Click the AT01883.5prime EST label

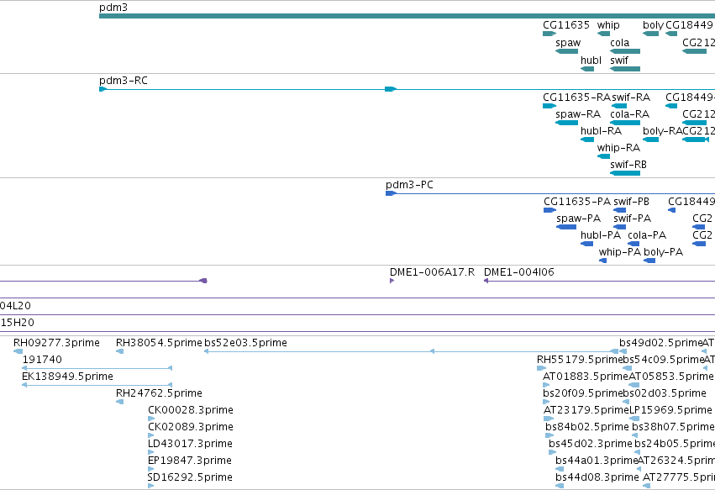586,377
